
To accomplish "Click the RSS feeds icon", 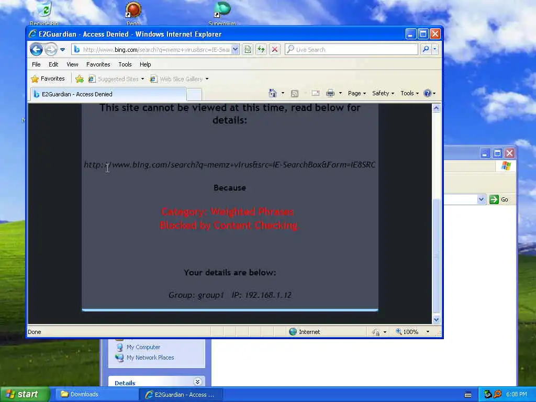I will point(294,93).
